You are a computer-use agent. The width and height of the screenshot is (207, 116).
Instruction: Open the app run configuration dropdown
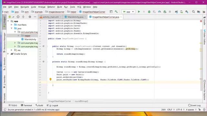click(128, 12)
